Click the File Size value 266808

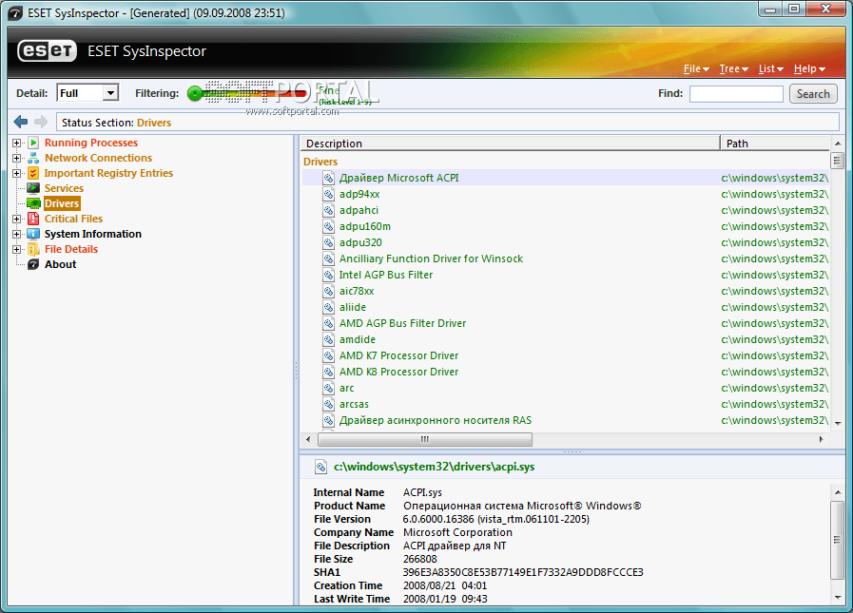click(x=419, y=559)
